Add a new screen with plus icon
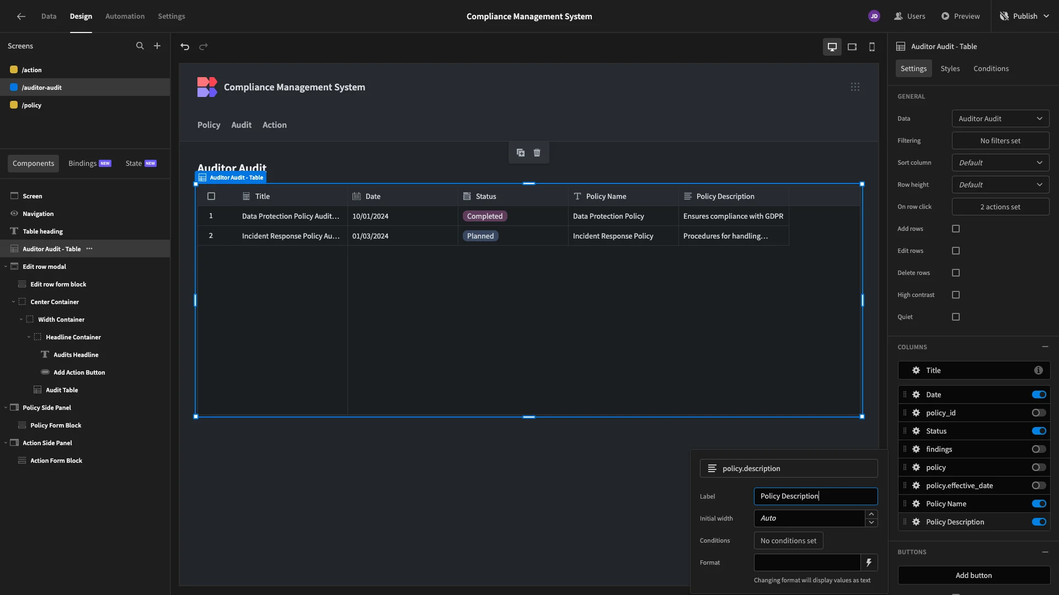Image resolution: width=1059 pixels, height=595 pixels. pyautogui.click(x=157, y=46)
